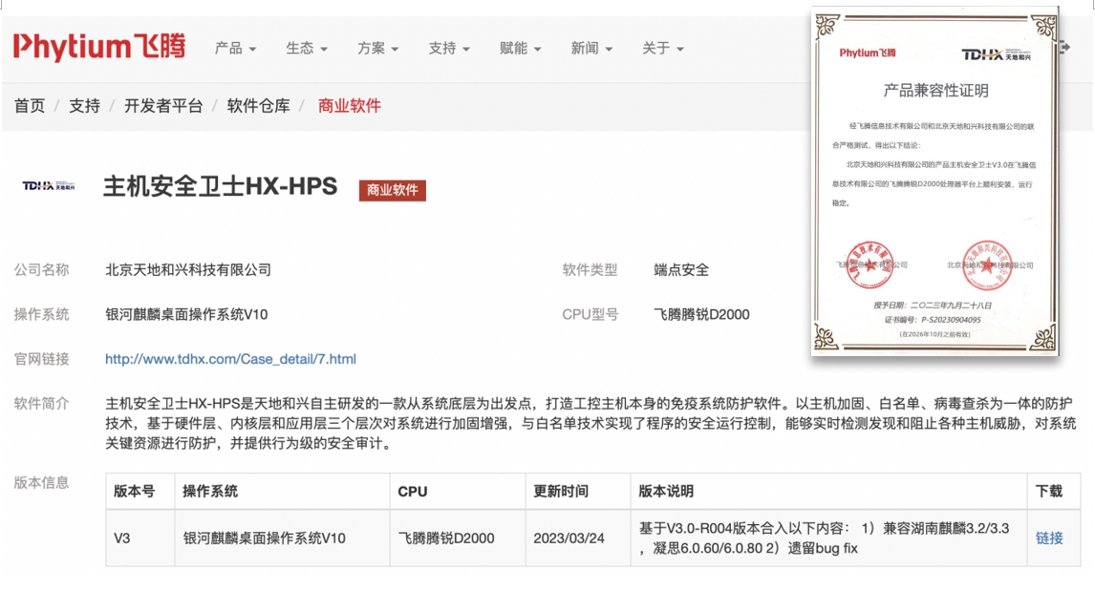Expand the 支持 menu in the navbar
The image size is (1095, 591).
pyautogui.click(x=449, y=48)
